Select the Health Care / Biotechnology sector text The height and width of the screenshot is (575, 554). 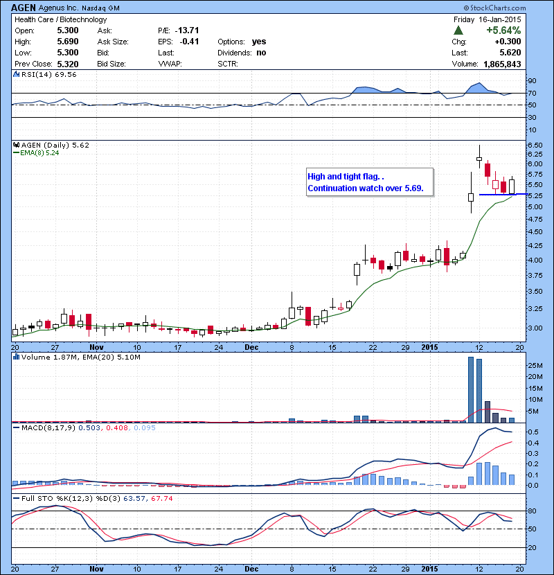60,19
